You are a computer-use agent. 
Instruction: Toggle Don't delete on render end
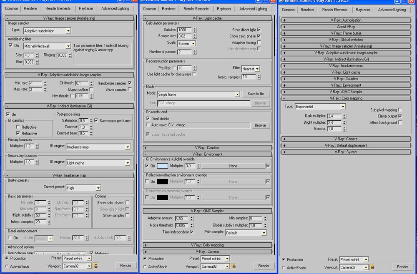coord(148,118)
